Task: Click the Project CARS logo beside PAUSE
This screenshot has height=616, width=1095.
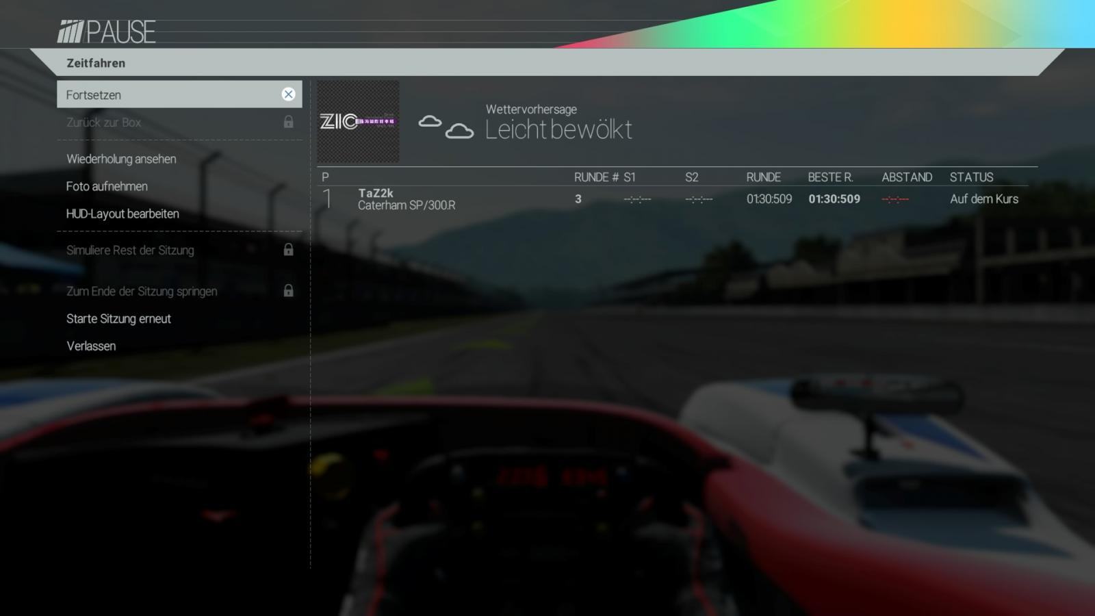Action: coord(70,31)
